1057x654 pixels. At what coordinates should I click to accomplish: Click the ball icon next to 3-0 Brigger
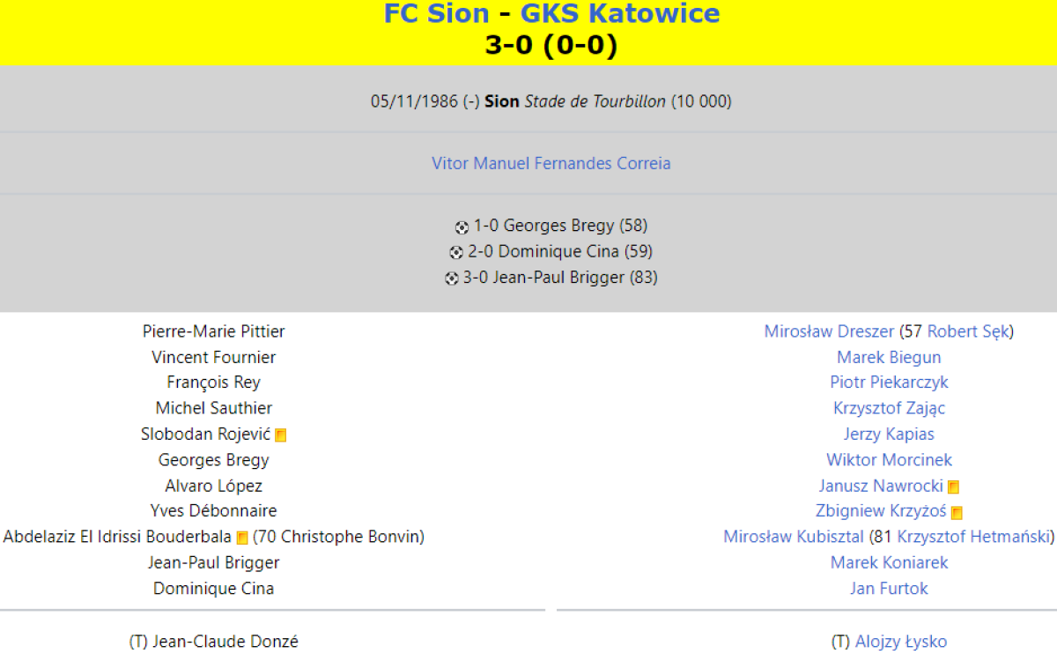pyautogui.click(x=451, y=279)
